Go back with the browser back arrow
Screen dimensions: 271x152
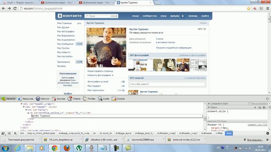pos(3,8)
